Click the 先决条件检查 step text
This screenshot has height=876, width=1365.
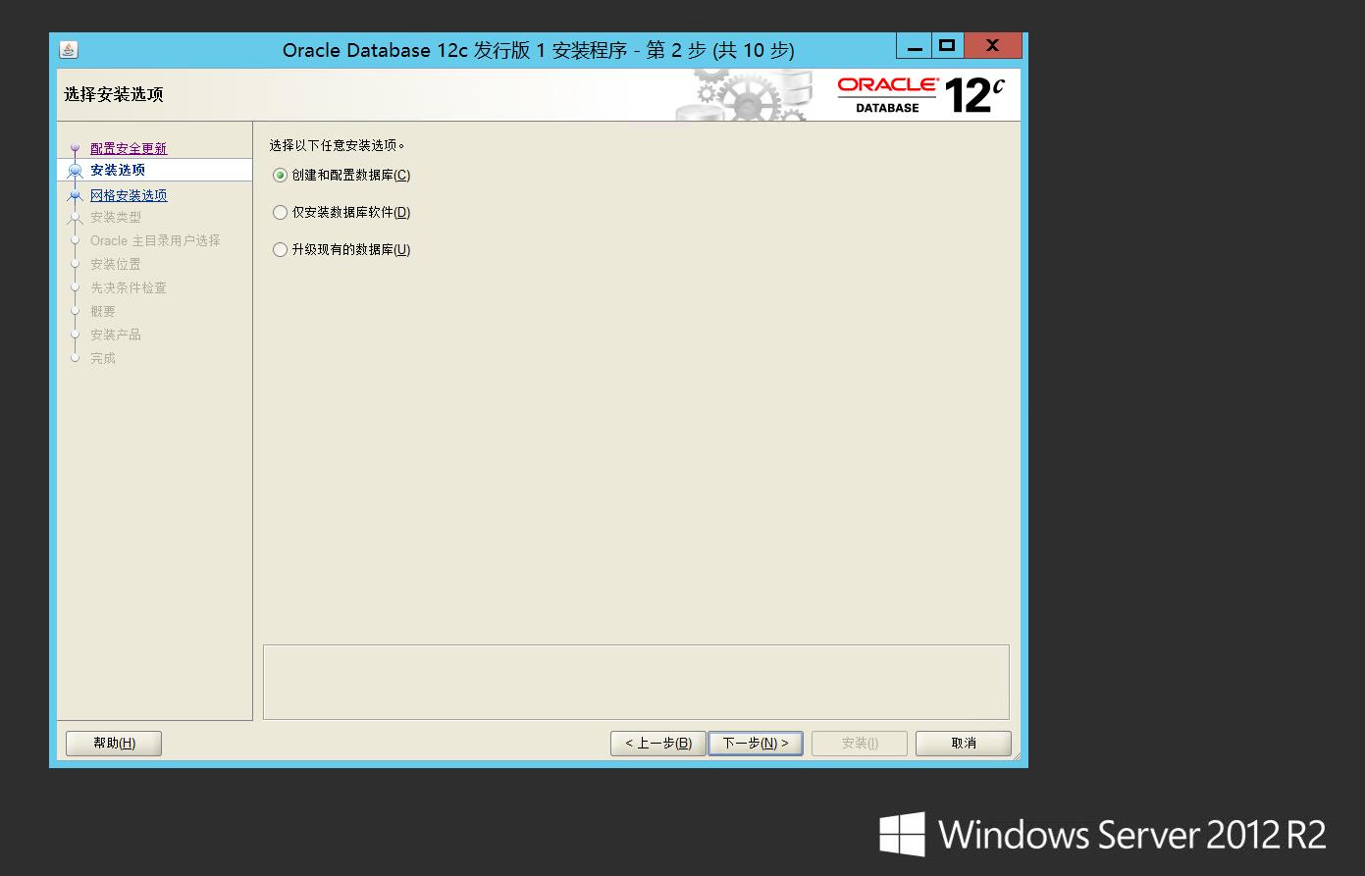point(129,287)
